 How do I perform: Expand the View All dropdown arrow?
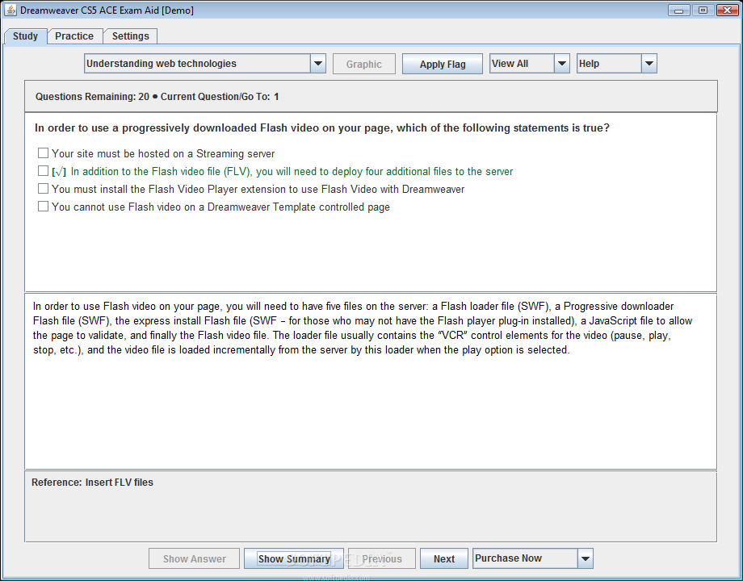tap(561, 64)
